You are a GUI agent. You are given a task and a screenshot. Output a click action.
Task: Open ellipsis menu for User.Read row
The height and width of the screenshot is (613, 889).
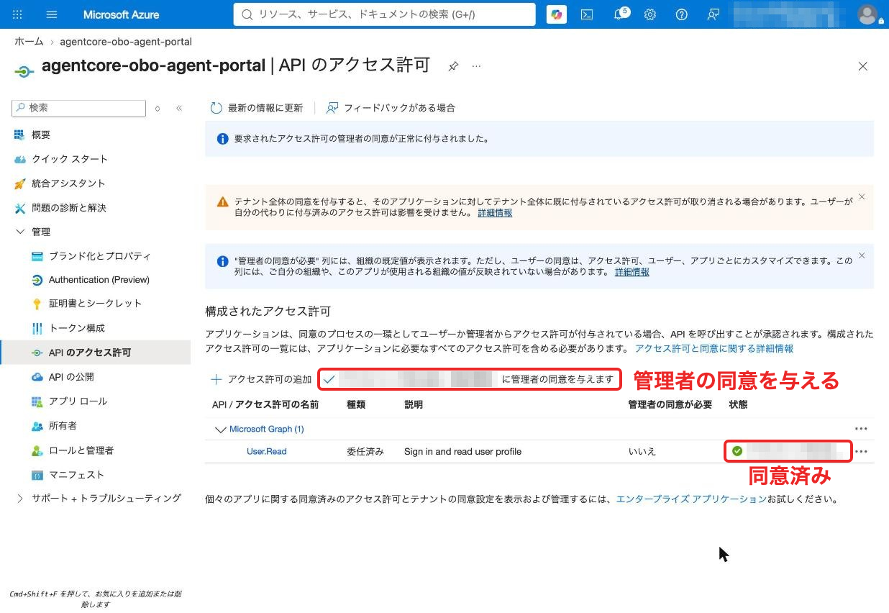pyautogui.click(x=861, y=452)
